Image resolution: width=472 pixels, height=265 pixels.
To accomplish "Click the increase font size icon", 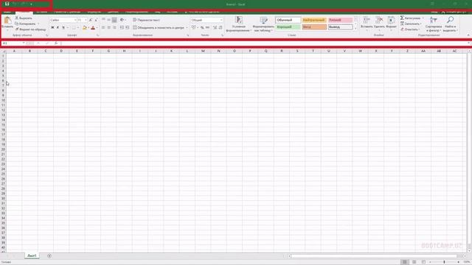I will 90,20.
